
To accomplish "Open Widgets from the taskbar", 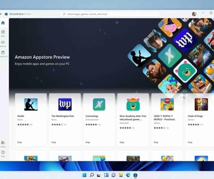I will click(x=106, y=175).
